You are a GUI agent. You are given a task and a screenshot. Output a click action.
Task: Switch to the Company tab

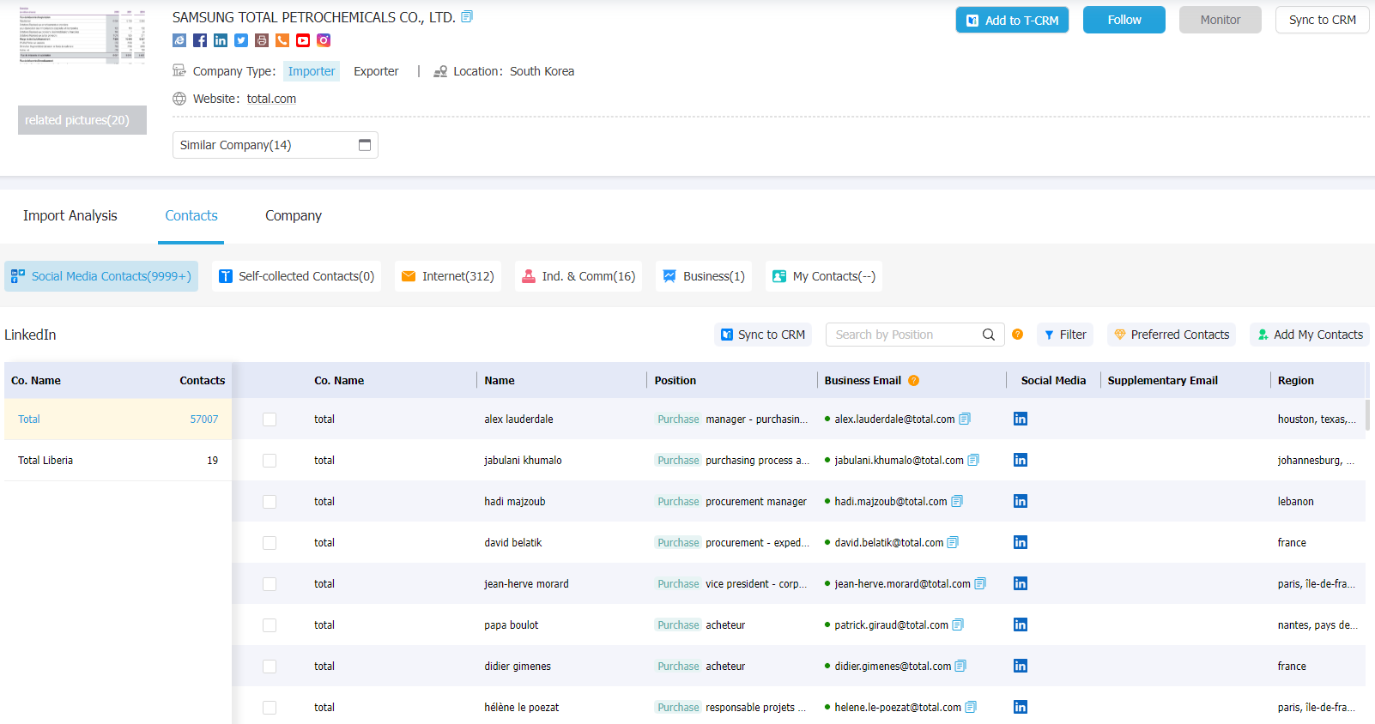(294, 215)
